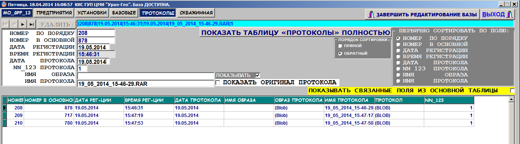Sort by NN 123 ПРОТОКОЛА radio
520x144 pixels.
[399, 69]
